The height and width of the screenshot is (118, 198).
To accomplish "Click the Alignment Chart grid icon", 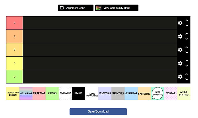I will (x=62, y=8).
